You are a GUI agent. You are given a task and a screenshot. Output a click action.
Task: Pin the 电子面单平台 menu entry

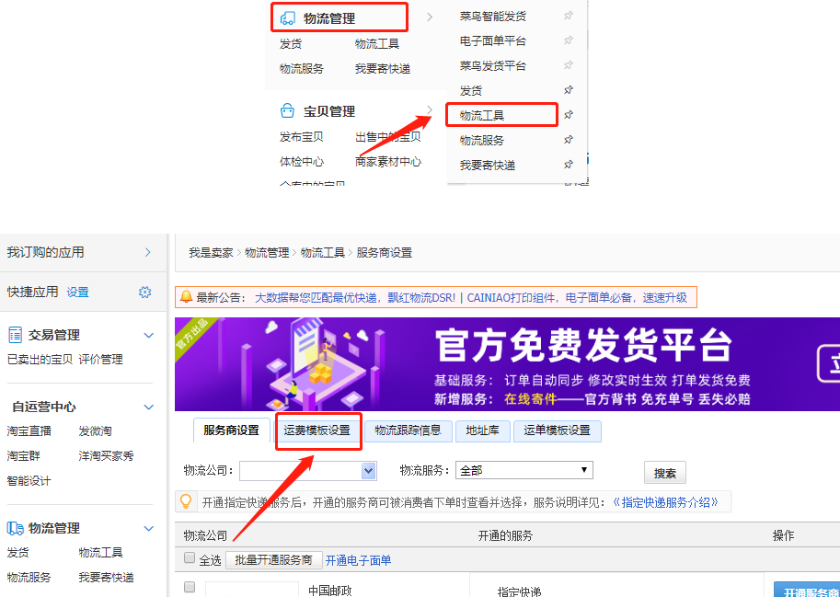[569, 40]
